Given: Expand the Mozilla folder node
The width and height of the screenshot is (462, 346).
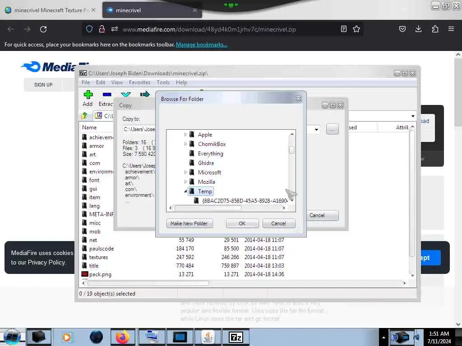Looking at the screenshot, I should coord(185,182).
